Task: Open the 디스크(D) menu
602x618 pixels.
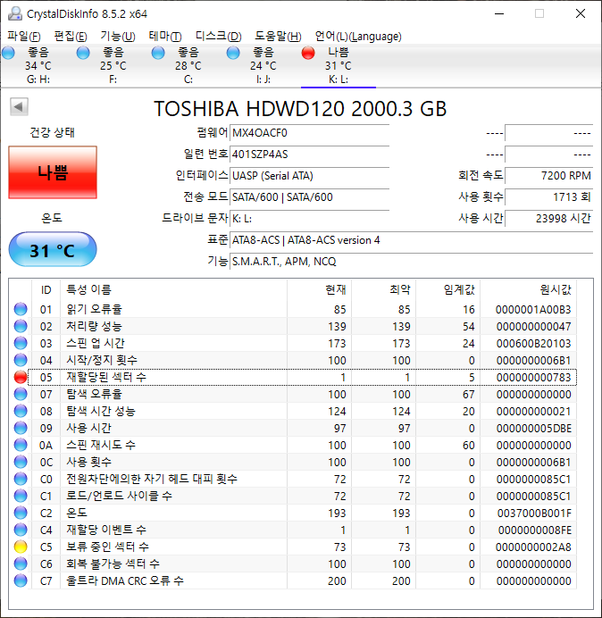Action: point(219,37)
